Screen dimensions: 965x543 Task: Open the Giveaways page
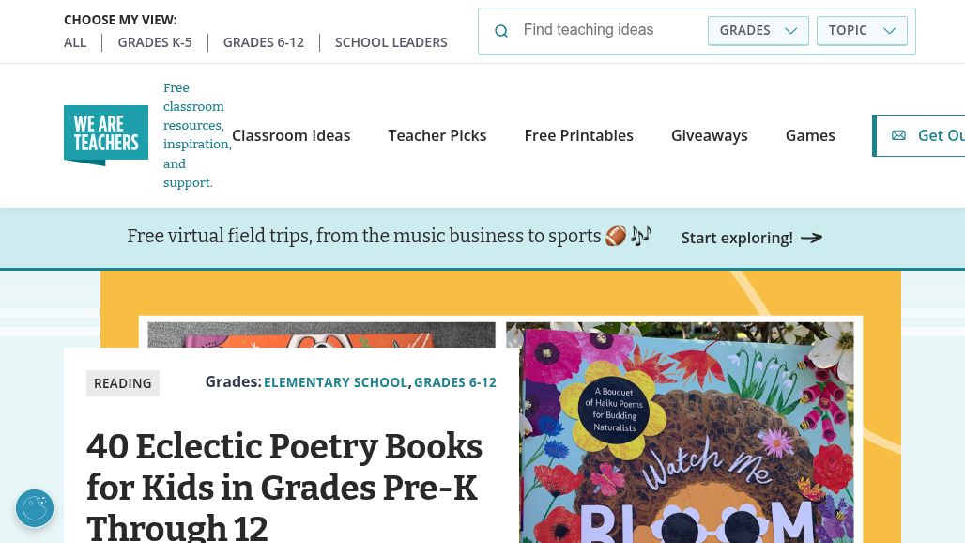[710, 135]
